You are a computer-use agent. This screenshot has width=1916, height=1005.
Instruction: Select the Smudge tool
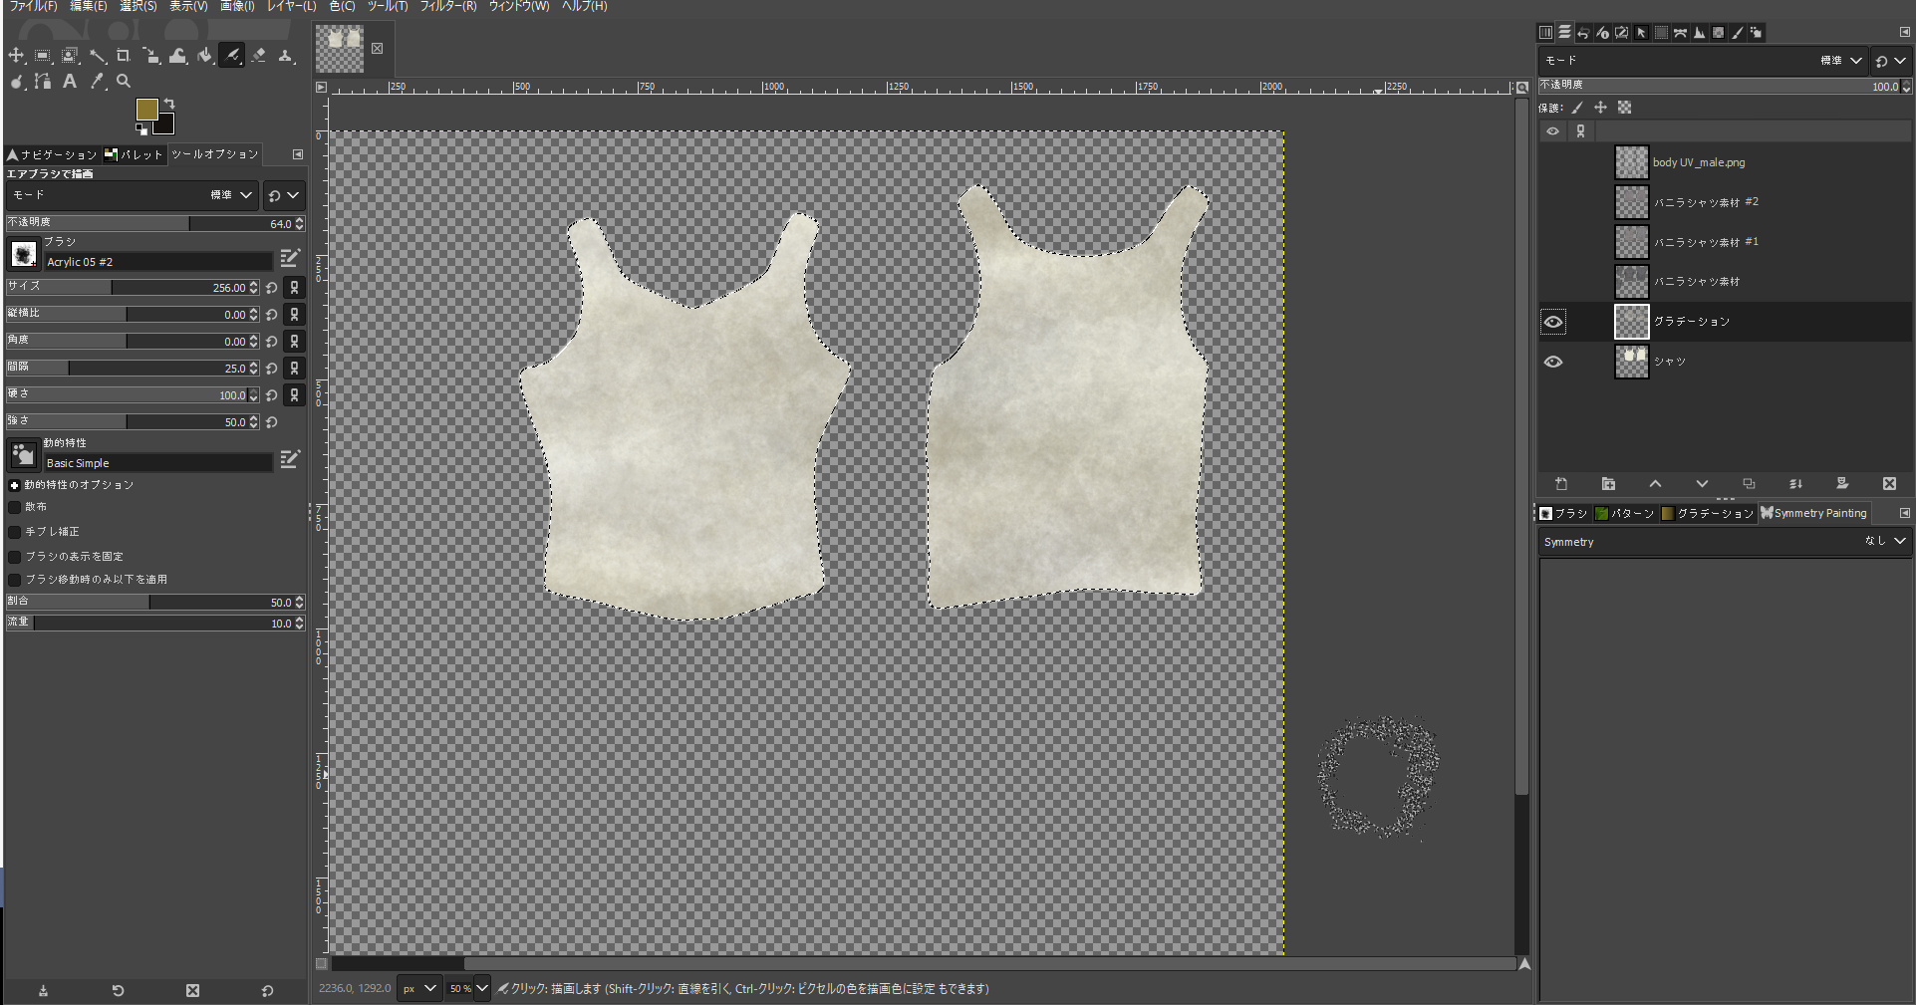(x=16, y=82)
